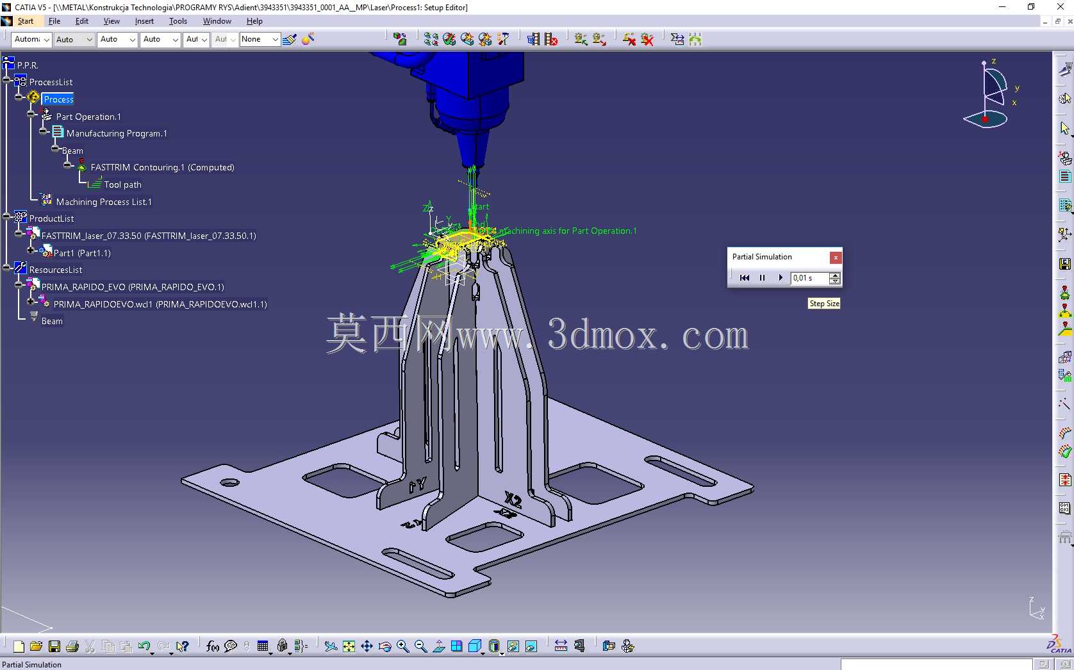The image size is (1074, 670).
Task: Click the What's This help icon
Action: [183, 646]
